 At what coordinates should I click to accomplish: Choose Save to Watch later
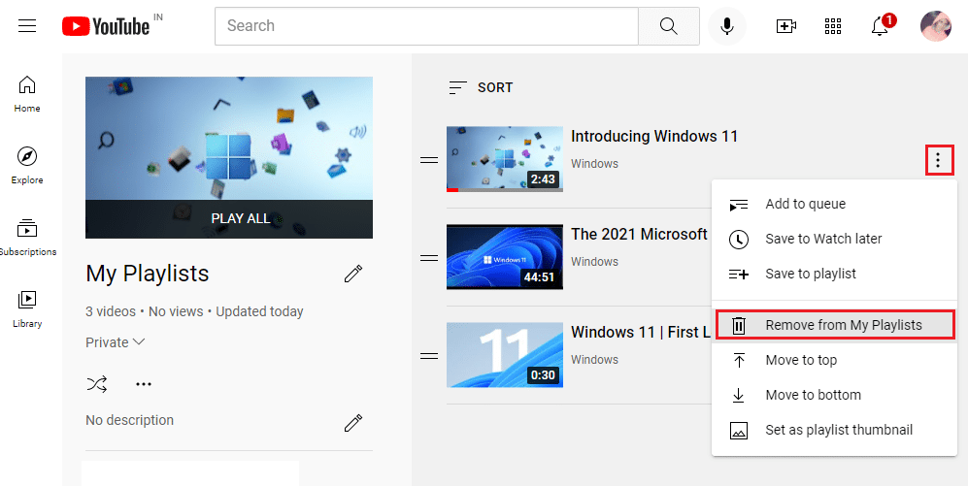pyautogui.click(x=834, y=239)
